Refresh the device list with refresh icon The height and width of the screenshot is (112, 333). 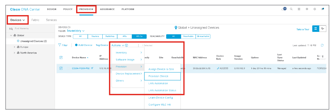pyautogui.click(x=322, y=45)
